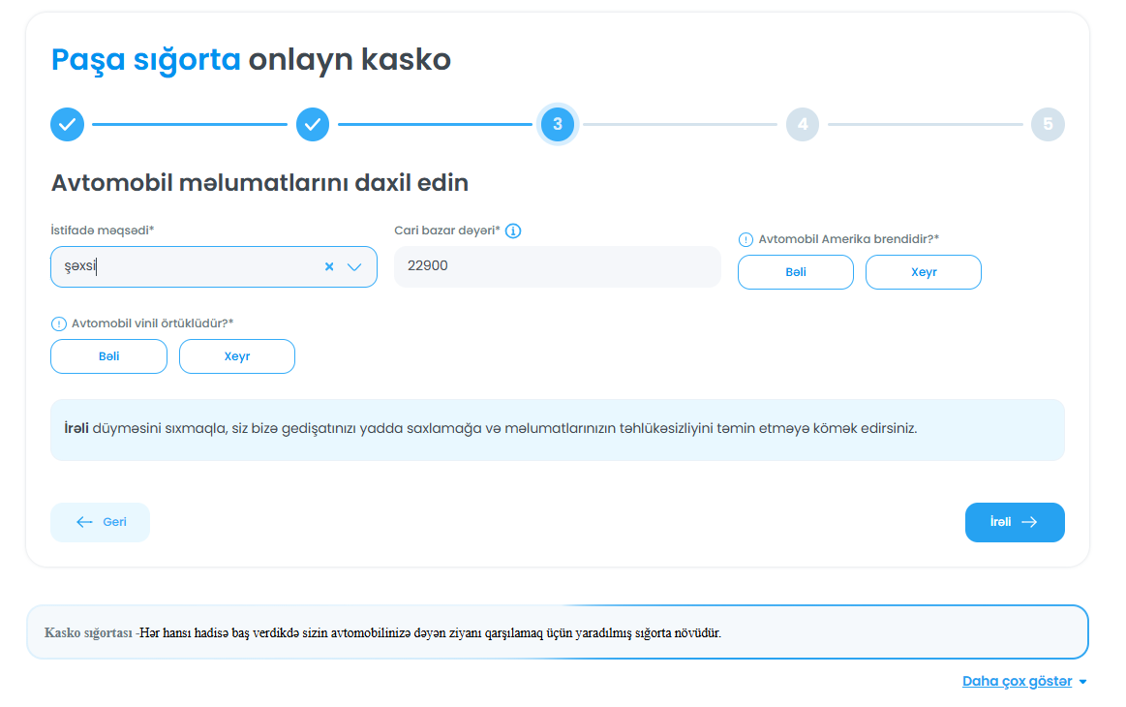Click the step 3 progress circle
Image resolution: width=1126 pixels, height=707 pixels.
[558, 124]
